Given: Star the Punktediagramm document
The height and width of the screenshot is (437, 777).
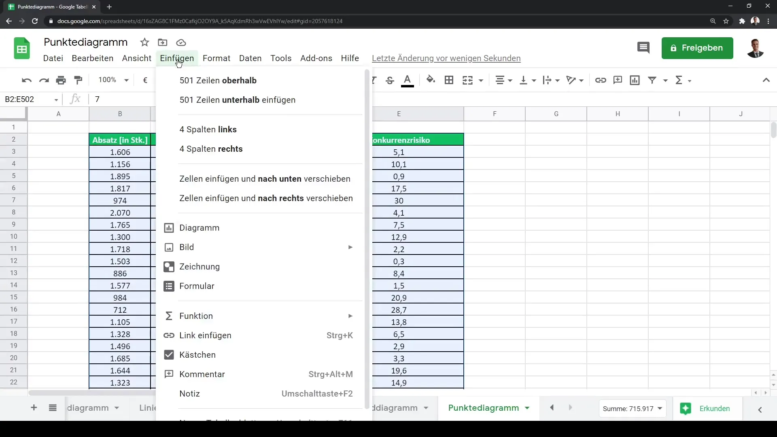Looking at the screenshot, I should (144, 42).
